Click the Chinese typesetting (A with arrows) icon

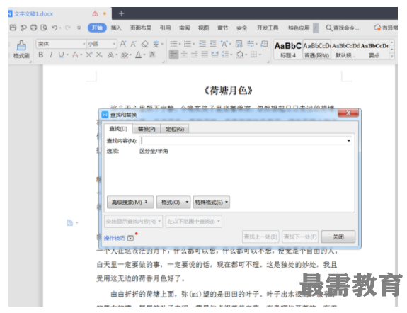click(x=224, y=44)
